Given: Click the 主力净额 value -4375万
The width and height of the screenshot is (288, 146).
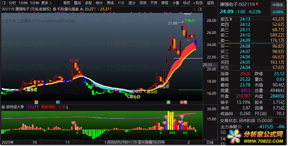Looking at the screenshot, I should point(265,127).
